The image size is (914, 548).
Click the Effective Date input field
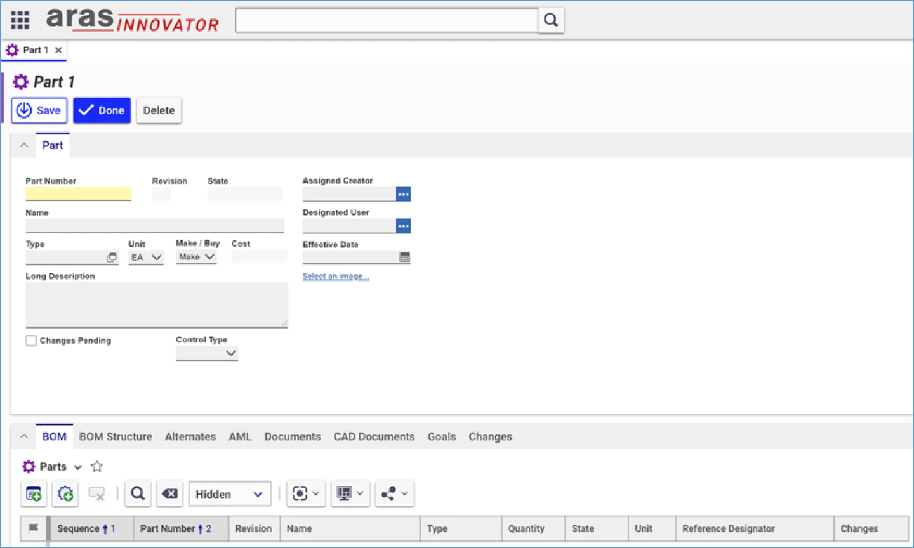point(350,258)
